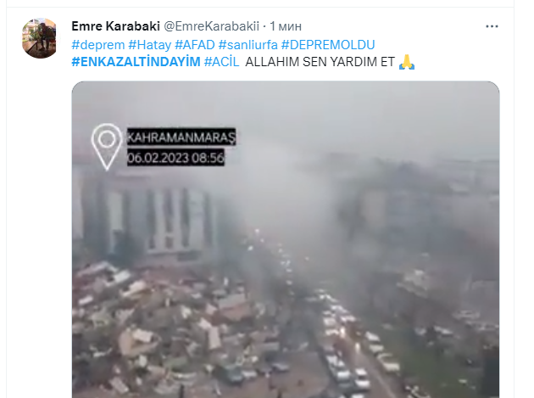534x398 pixels.
Task: Play the Kahramanmaraş earthquake video
Action: click(x=286, y=239)
